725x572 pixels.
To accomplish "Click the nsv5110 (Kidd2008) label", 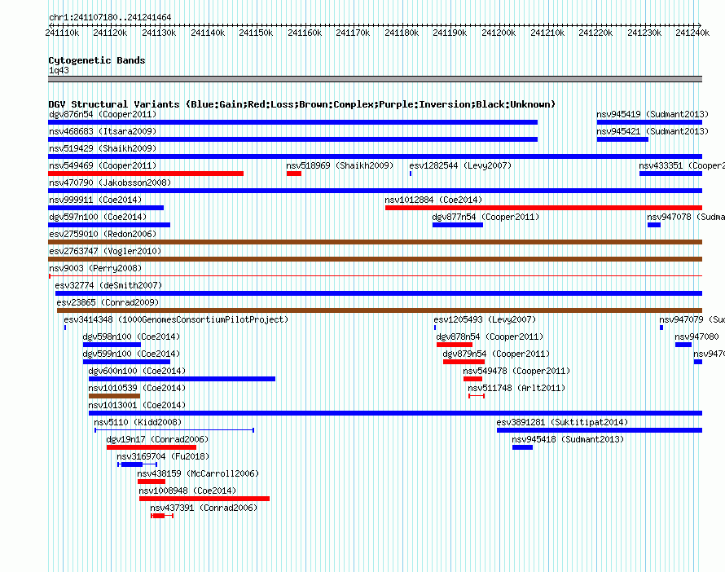I will click(138, 422).
